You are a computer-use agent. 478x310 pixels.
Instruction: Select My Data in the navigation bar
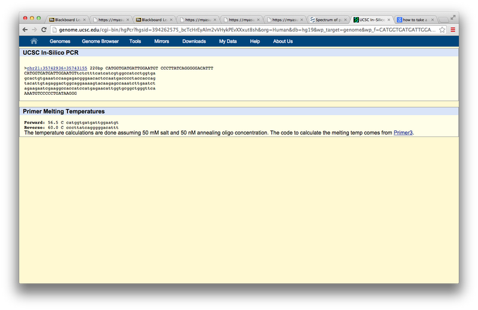coord(228,41)
